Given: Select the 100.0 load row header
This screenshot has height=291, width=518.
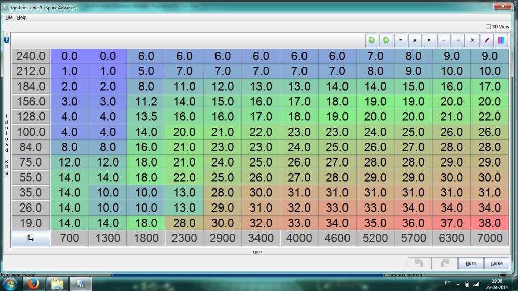Looking at the screenshot, I should click(x=31, y=132).
